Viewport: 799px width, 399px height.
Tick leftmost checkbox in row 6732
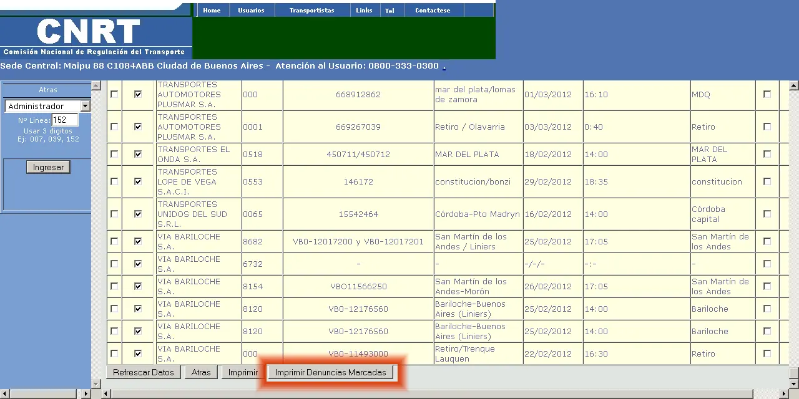tap(114, 264)
